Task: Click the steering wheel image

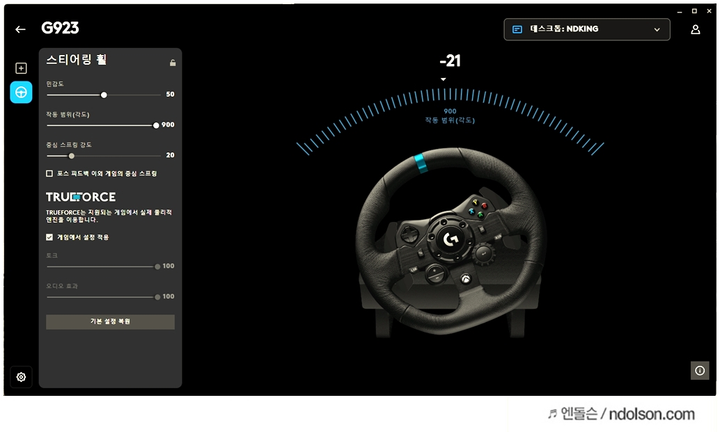Action: point(451,242)
